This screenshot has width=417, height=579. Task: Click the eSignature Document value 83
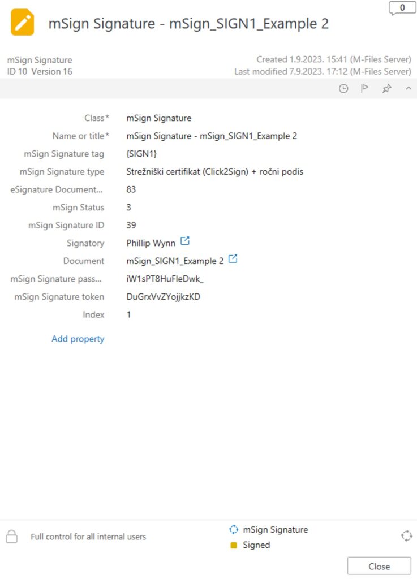coord(131,189)
